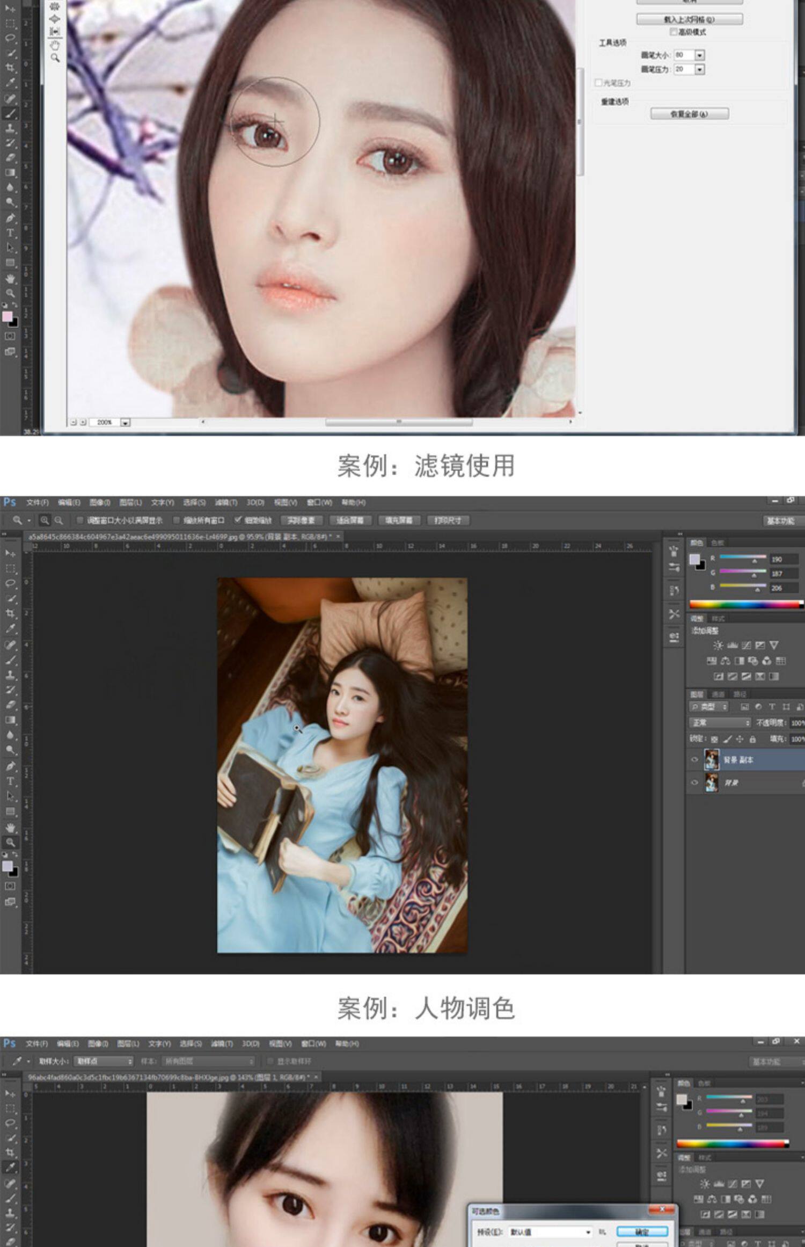Image resolution: width=805 pixels, height=1247 pixels.
Task: Toggle lock-all padlock in a5a8645c Layers panel
Action: click(x=752, y=740)
